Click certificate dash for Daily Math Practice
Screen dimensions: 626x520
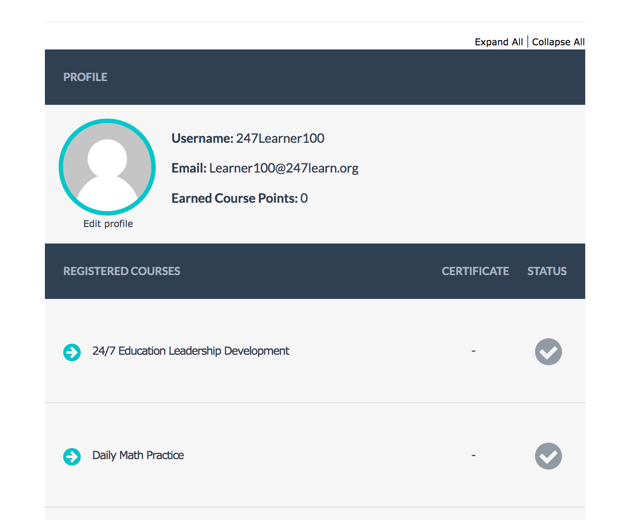473,455
